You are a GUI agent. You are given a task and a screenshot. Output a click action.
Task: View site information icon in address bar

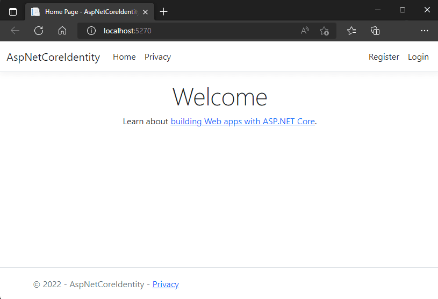click(x=91, y=31)
